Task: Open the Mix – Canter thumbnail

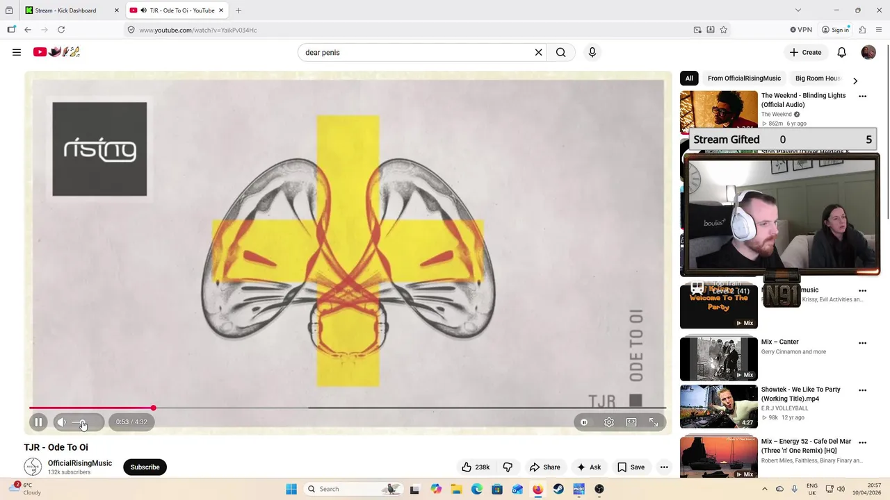Action: tap(719, 358)
